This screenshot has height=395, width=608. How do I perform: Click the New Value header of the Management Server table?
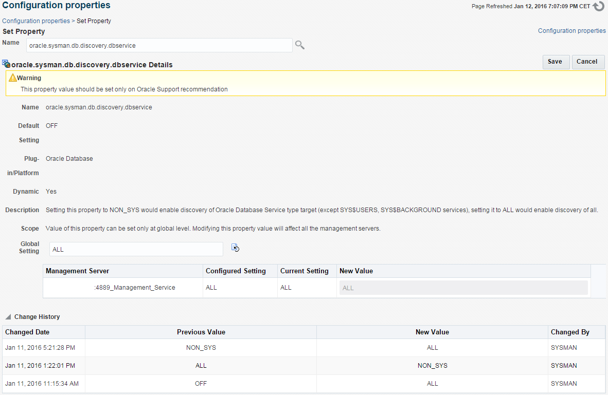click(x=463, y=271)
